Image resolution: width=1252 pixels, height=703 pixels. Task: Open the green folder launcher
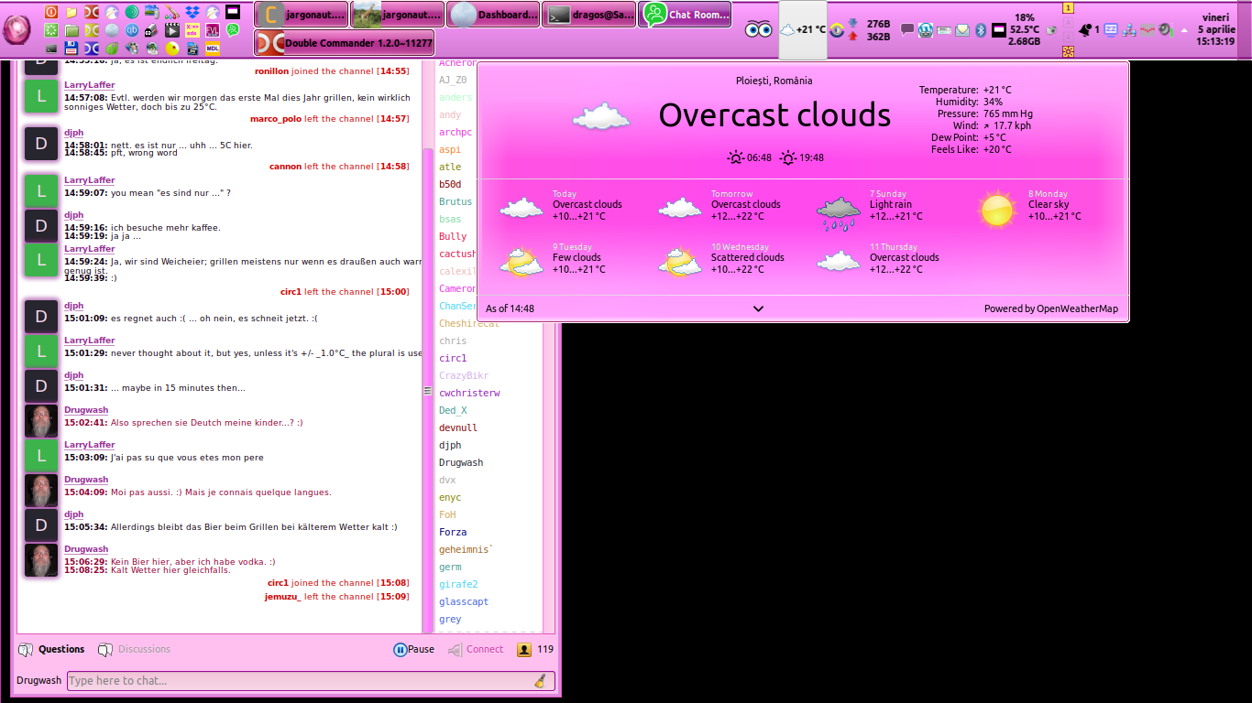tap(71, 30)
